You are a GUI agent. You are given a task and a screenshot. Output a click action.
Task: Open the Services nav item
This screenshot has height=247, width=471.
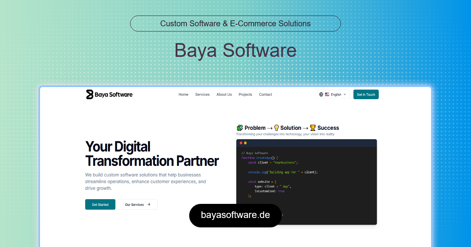click(x=202, y=94)
